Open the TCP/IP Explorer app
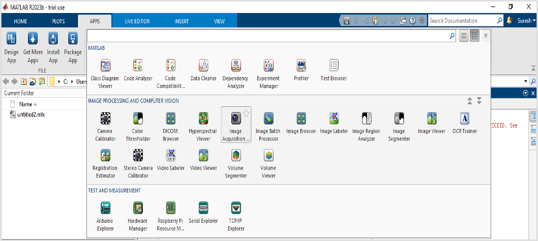This screenshot has width=538, height=241. 236,216
